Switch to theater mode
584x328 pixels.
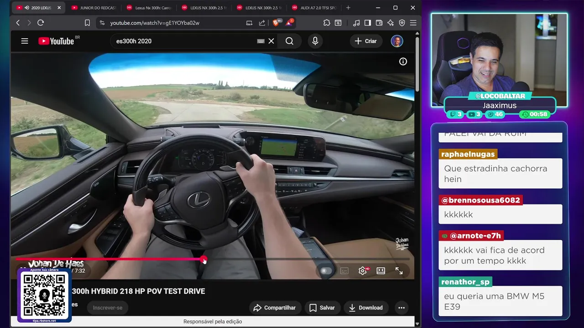tap(381, 271)
